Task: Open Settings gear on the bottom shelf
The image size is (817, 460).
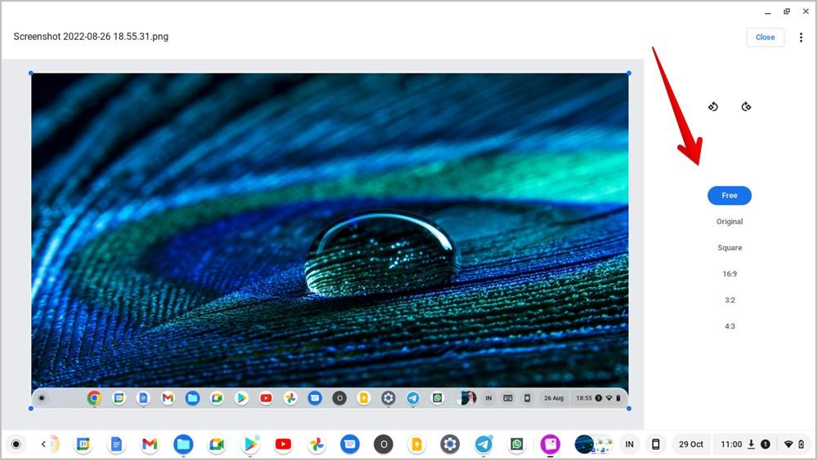Action: [449, 445]
